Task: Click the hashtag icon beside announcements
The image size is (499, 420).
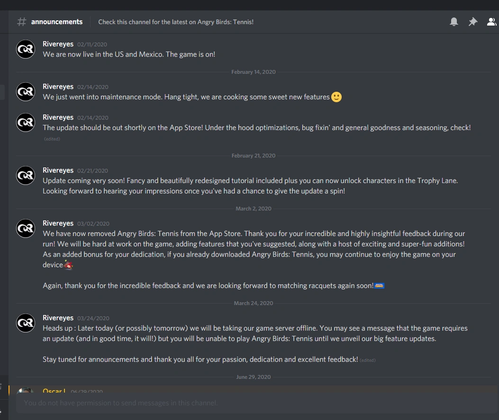Action: [21, 22]
